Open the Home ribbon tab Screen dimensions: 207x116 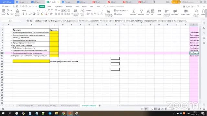pyautogui.click(x=42, y=6)
